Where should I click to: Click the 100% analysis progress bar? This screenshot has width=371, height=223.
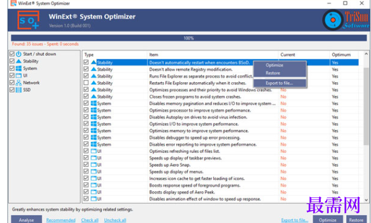point(189,38)
